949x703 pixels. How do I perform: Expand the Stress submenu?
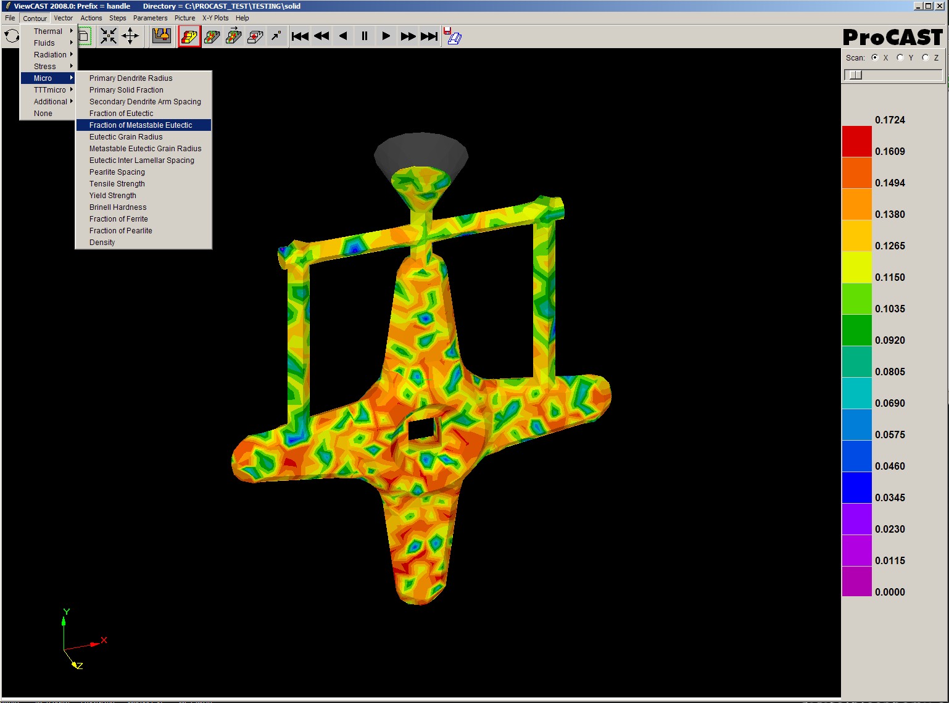click(x=49, y=67)
